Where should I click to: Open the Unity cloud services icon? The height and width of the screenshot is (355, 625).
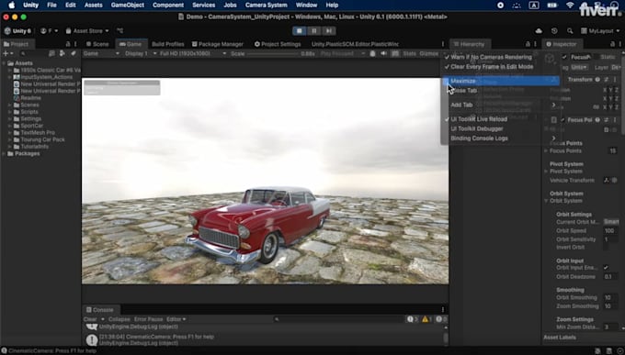coord(539,30)
